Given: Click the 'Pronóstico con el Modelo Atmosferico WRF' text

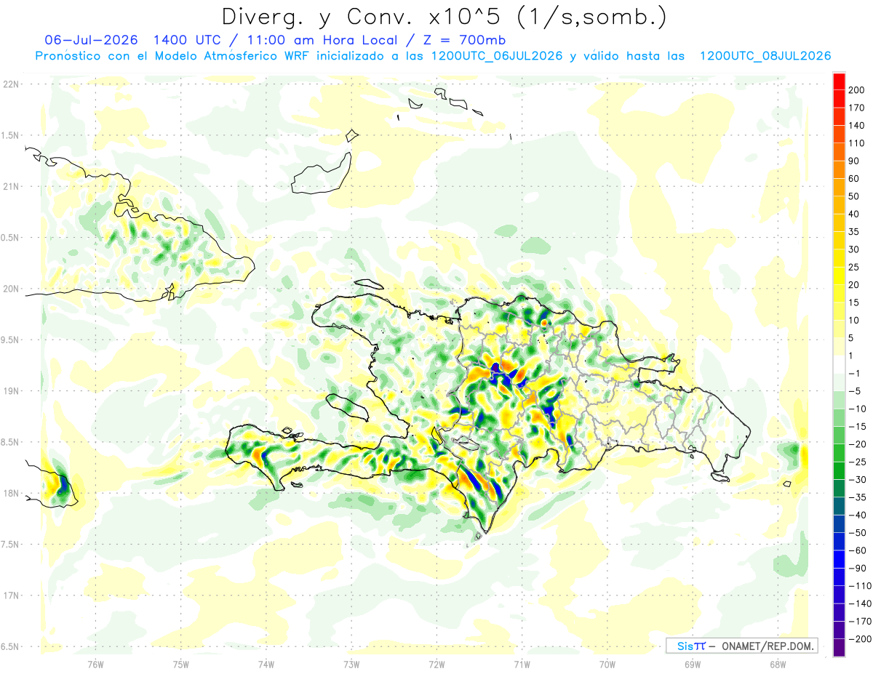Looking at the screenshot, I should point(172,56).
